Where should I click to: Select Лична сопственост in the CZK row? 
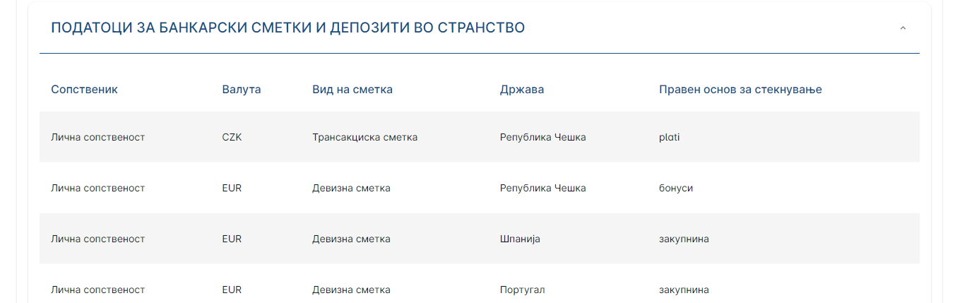click(97, 137)
